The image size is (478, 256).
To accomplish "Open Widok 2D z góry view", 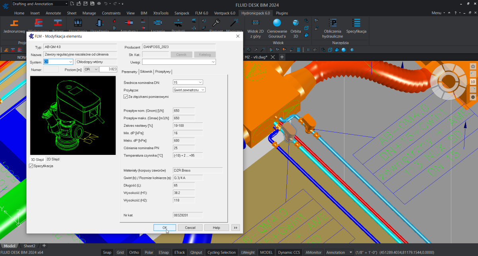I will (255, 26).
